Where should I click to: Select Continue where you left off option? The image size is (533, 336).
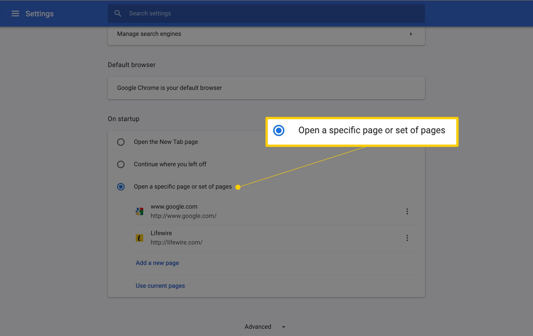[120, 164]
